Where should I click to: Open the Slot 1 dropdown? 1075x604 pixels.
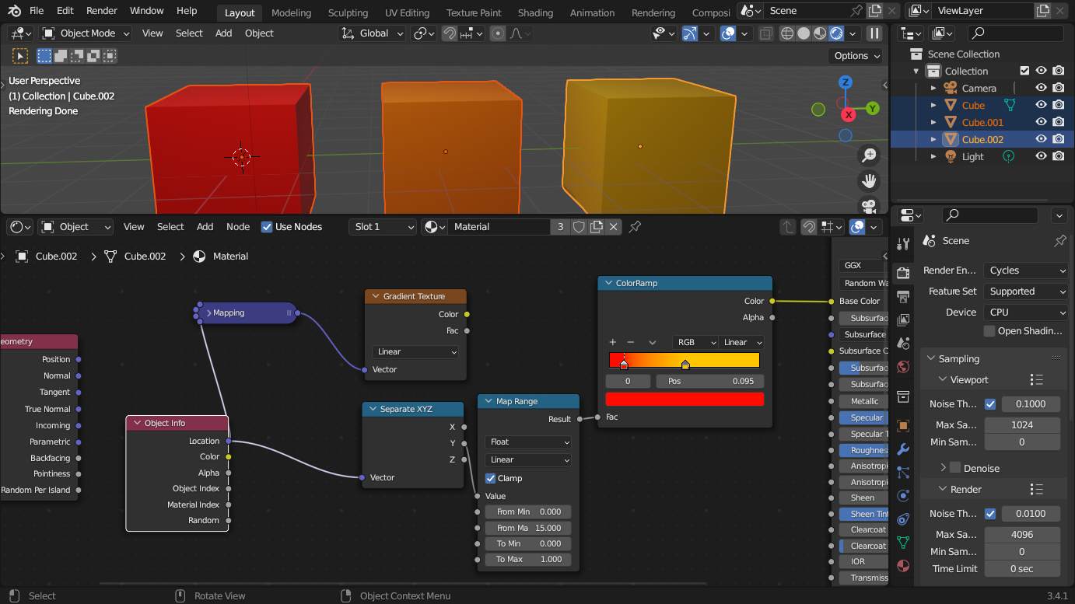[383, 227]
